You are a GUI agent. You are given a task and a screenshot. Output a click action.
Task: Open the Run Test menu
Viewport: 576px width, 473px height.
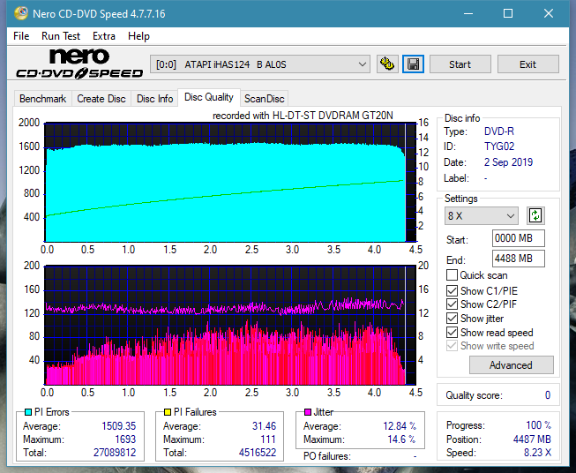coord(61,36)
